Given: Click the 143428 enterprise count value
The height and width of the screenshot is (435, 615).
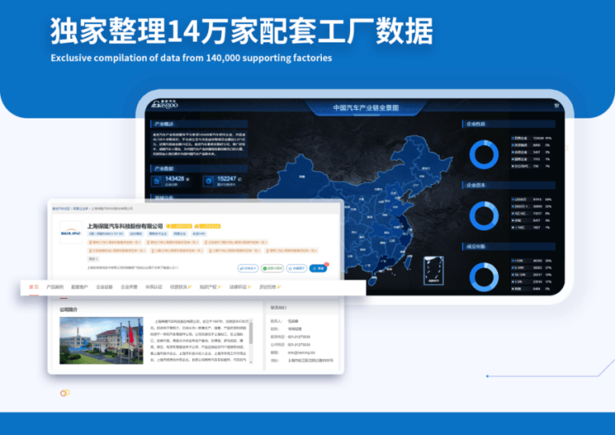Looking at the screenshot, I should click(x=175, y=179).
